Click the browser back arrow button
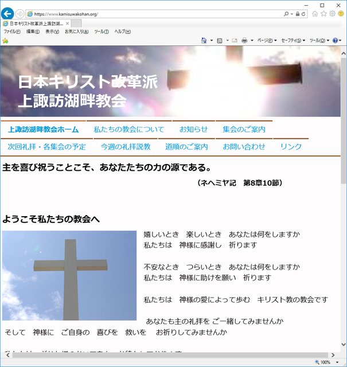 click(x=8, y=13)
